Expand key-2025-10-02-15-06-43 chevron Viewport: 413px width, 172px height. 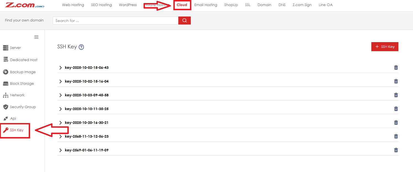[60, 68]
